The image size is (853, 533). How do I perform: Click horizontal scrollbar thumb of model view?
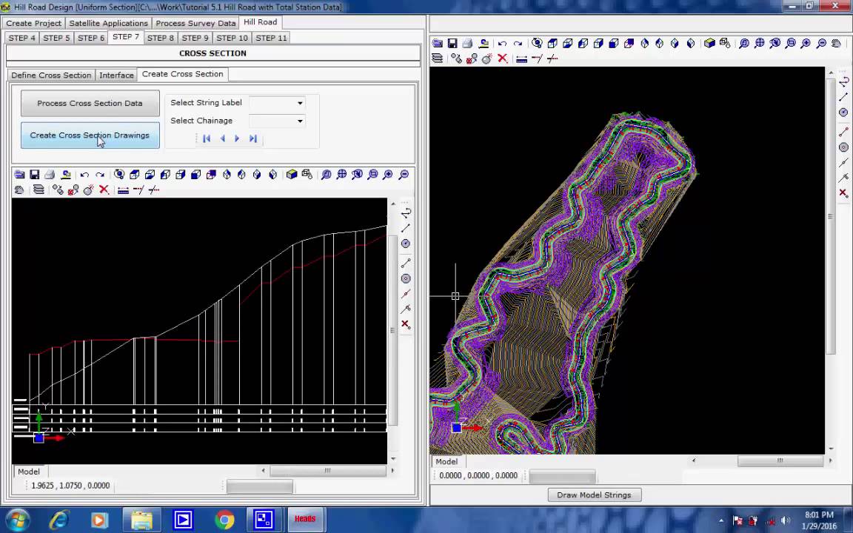tap(780, 460)
